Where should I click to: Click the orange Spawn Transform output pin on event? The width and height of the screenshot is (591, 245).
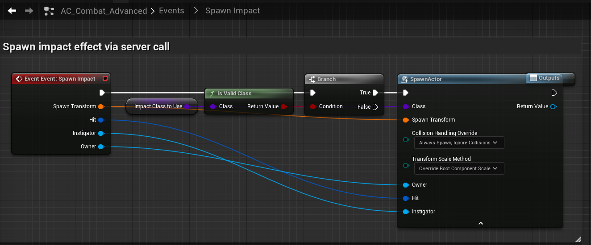tap(101, 106)
